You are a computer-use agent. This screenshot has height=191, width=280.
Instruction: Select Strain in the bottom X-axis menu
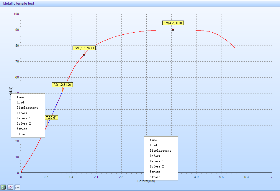[155, 177]
